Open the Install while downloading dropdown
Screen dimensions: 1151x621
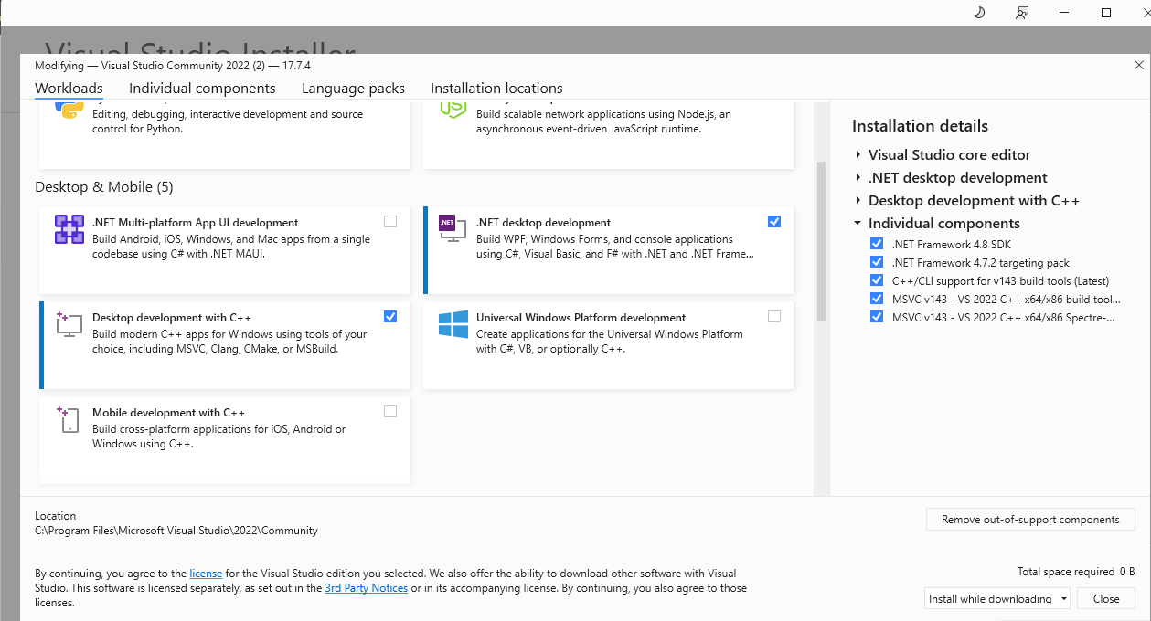[x=997, y=599]
